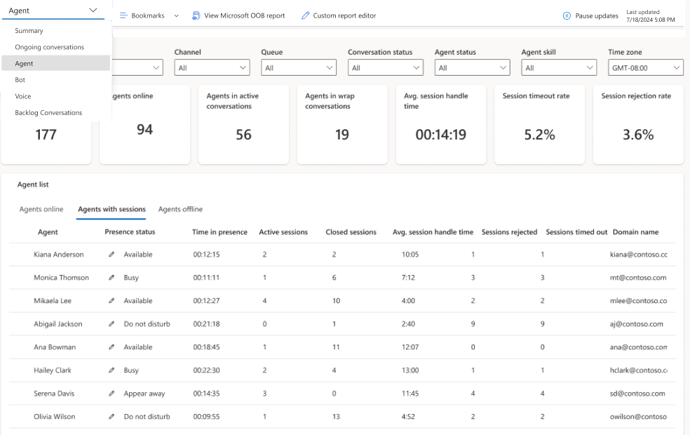Sort by Avg. session handle time column header
The height and width of the screenshot is (435, 690).
pos(433,232)
